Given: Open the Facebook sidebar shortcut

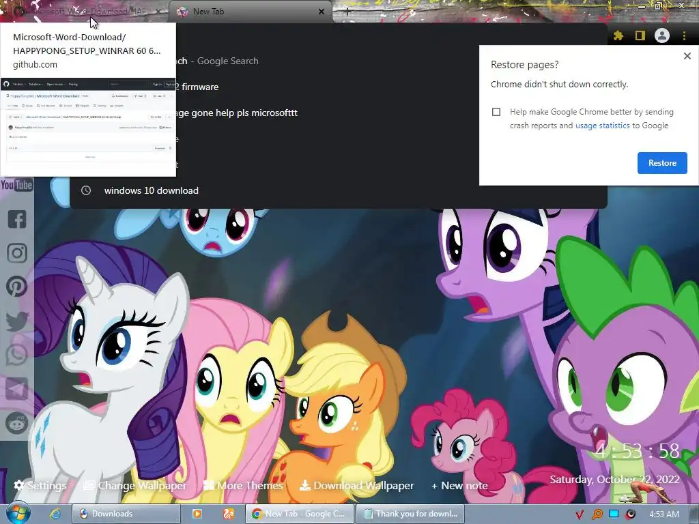Looking at the screenshot, I should point(17,219).
